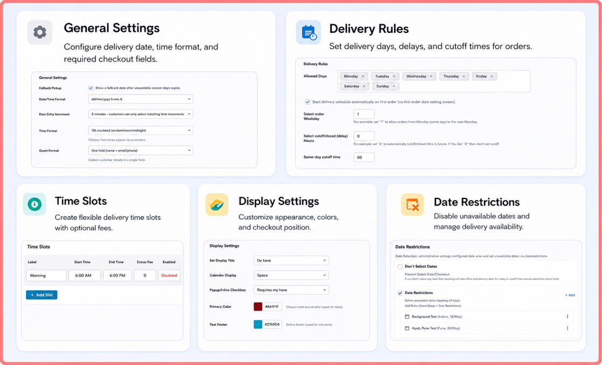Viewport: 602px width, 365px height.
Task: Click calendar icon beside Background Test
Action: (x=407, y=316)
